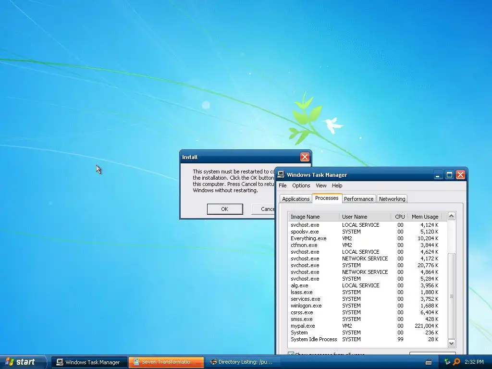The image size is (492, 369).
Task: Select the smss.exe process row
Action: click(367, 319)
